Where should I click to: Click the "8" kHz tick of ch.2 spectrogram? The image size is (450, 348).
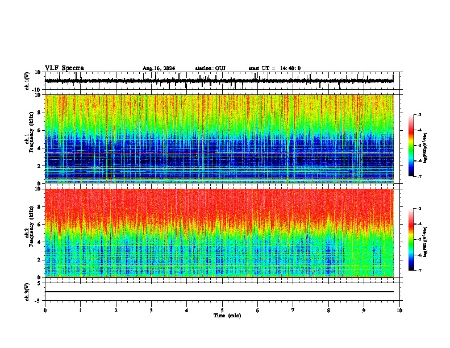click(x=39, y=207)
